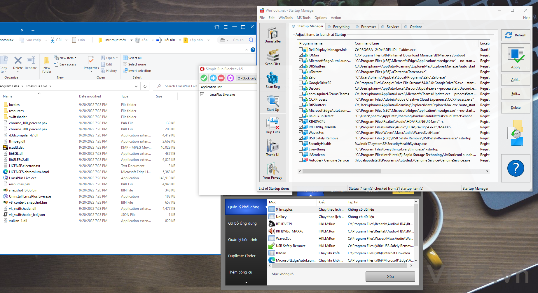
Task: Expand more tools arrow below Thêm công cụ
Action: click(x=246, y=282)
